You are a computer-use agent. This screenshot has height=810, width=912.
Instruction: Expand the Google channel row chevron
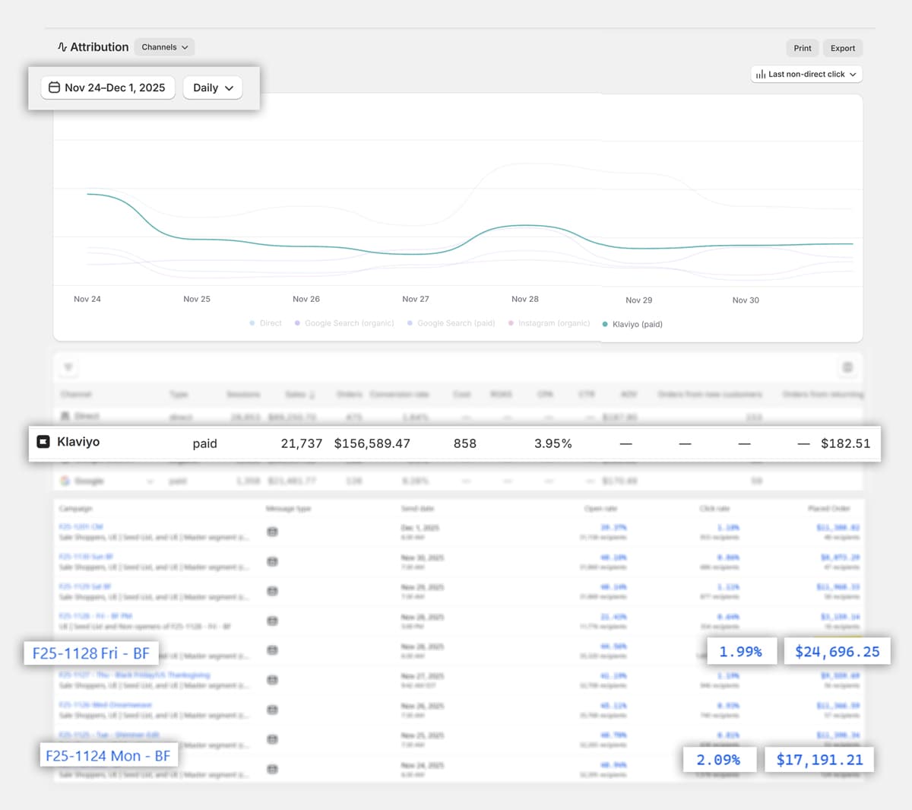click(x=150, y=481)
